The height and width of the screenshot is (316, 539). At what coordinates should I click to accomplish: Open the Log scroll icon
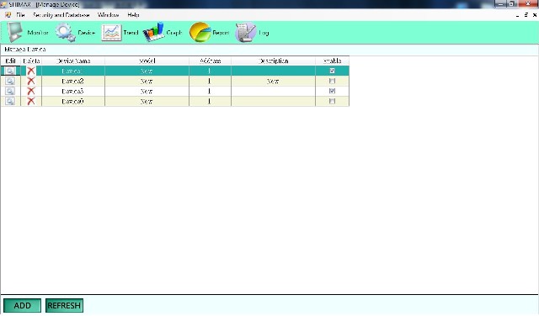click(x=245, y=33)
